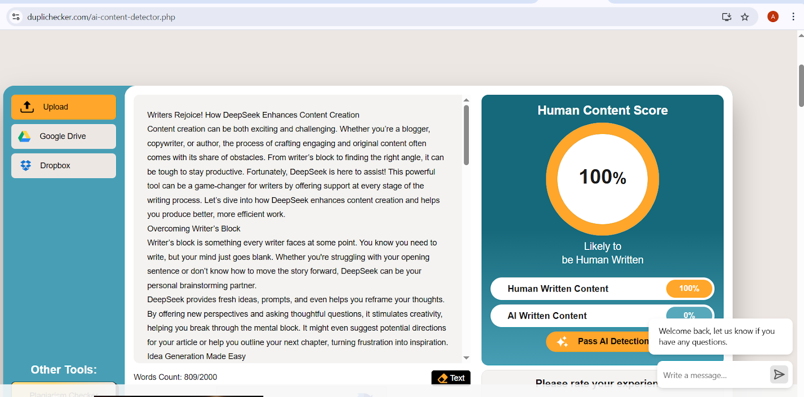Click the AI Written Content 0% badge
804x397 pixels.
pyautogui.click(x=689, y=315)
